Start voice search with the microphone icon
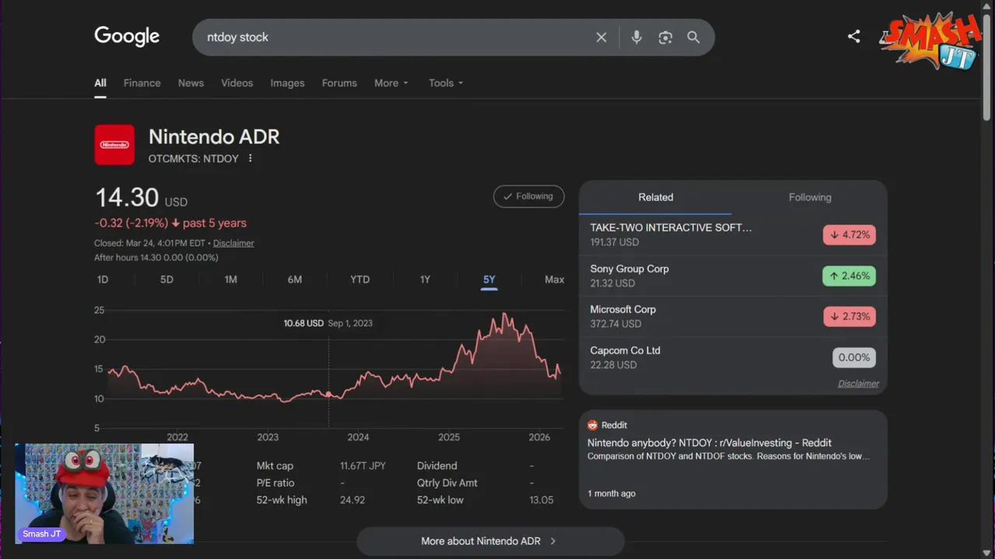 (637, 37)
